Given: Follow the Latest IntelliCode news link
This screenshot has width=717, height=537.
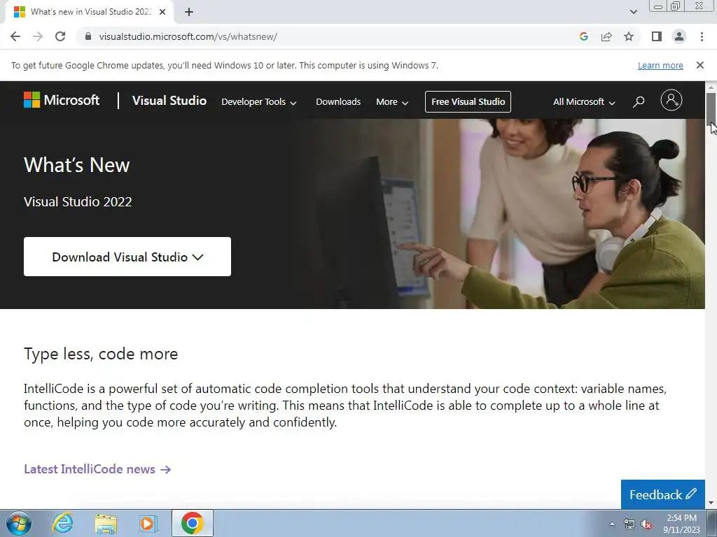Looking at the screenshot, I should coord(97,469).
